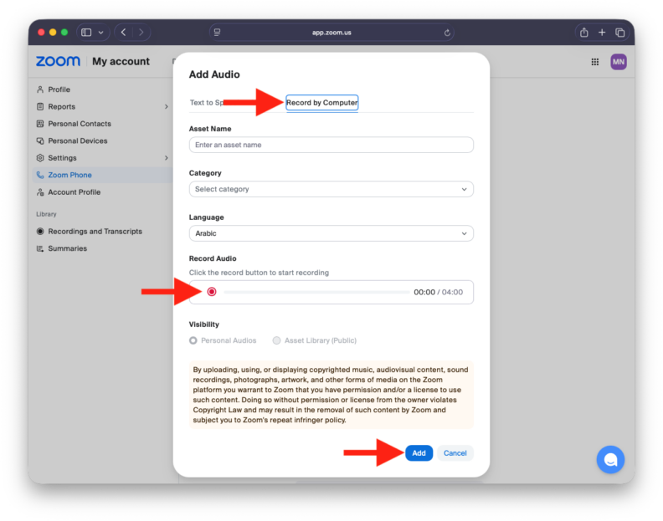Click the Zoom logo
This screenshot has height=521, width=663.
tap(58, 61)
